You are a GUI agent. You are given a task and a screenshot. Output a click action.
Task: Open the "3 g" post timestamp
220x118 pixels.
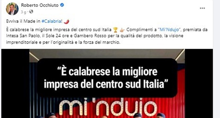point(23,12)
